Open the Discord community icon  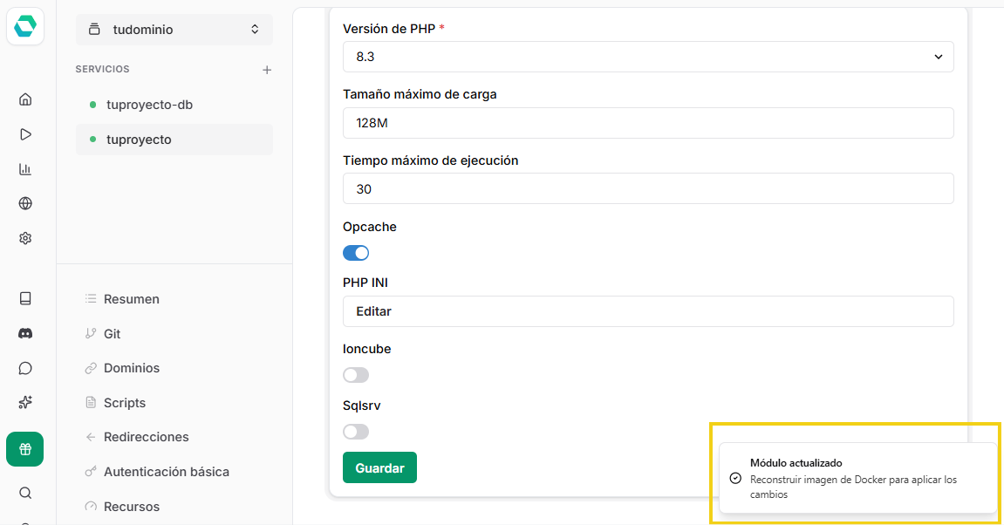24,333
